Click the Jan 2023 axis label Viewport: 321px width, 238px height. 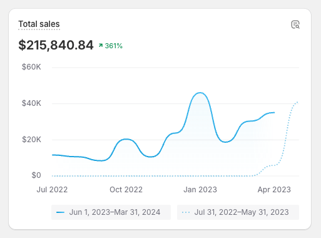[200, 190]
